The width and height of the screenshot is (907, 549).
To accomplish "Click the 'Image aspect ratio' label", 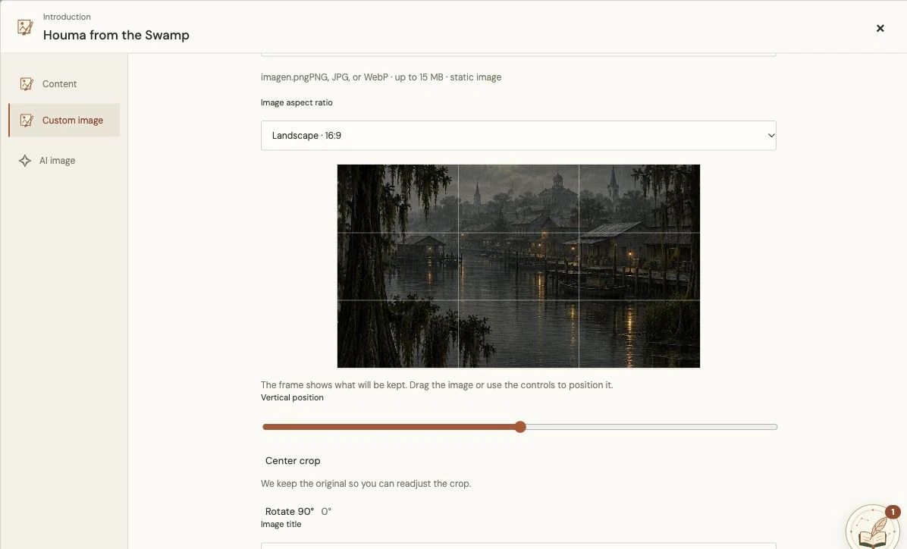I will click(297, 102).
